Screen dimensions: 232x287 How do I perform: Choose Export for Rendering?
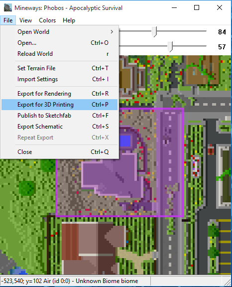click(x=59, y=94)
